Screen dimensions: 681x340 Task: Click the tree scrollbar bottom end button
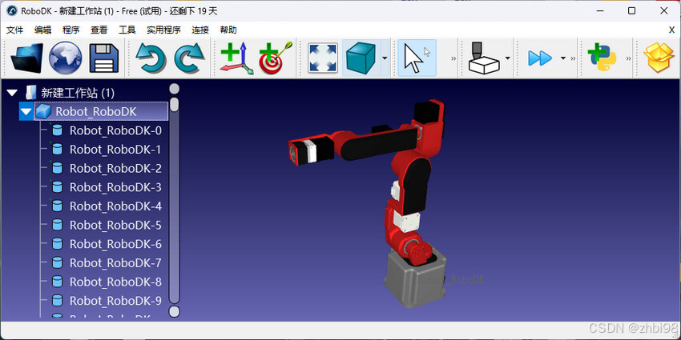[x=174, y=311]
